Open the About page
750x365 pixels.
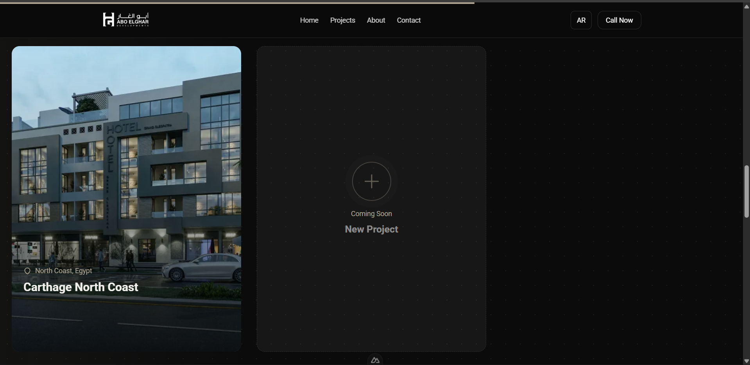(376, 20)
